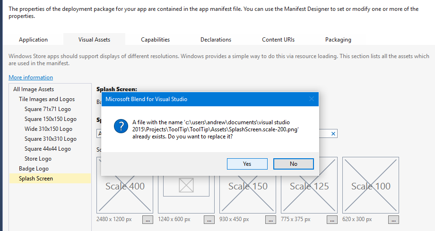The image size is (435, 231).
Task: Choose Square 310x310 Logo asset
Action: pyautogui.click(x=51, y=139)
